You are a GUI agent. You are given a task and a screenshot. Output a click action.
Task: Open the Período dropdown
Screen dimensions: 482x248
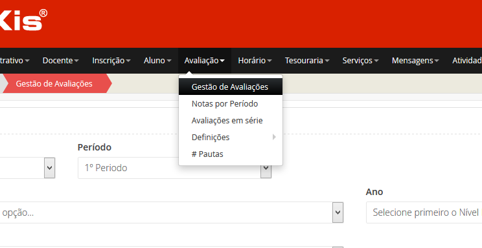[174, 168]
